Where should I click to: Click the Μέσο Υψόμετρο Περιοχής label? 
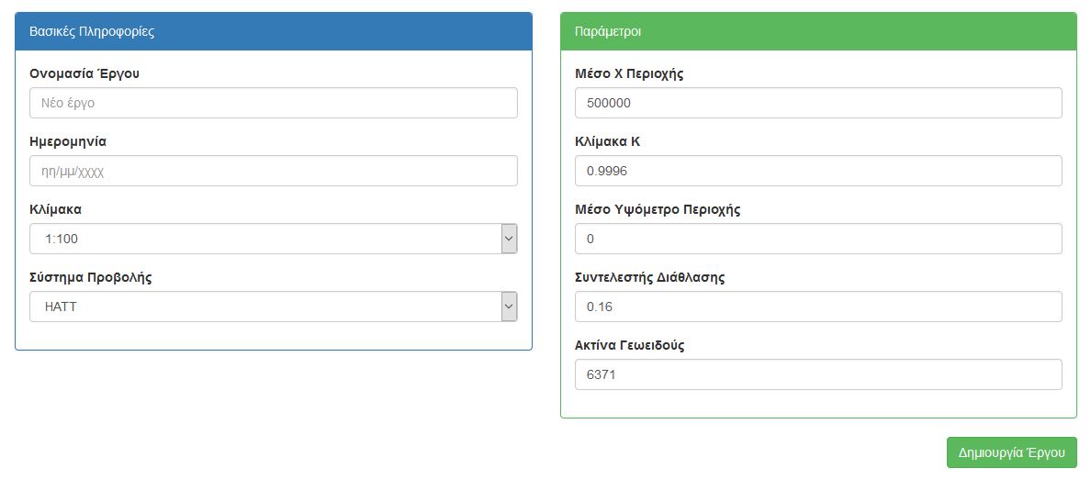point(658,210)
